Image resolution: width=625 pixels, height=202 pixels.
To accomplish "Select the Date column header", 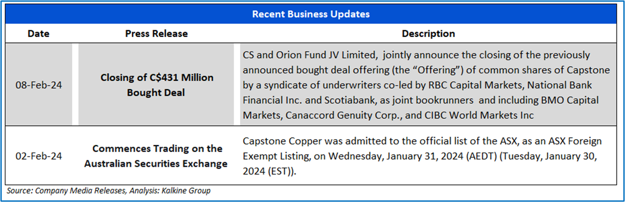I will click(x=38, y=33).
